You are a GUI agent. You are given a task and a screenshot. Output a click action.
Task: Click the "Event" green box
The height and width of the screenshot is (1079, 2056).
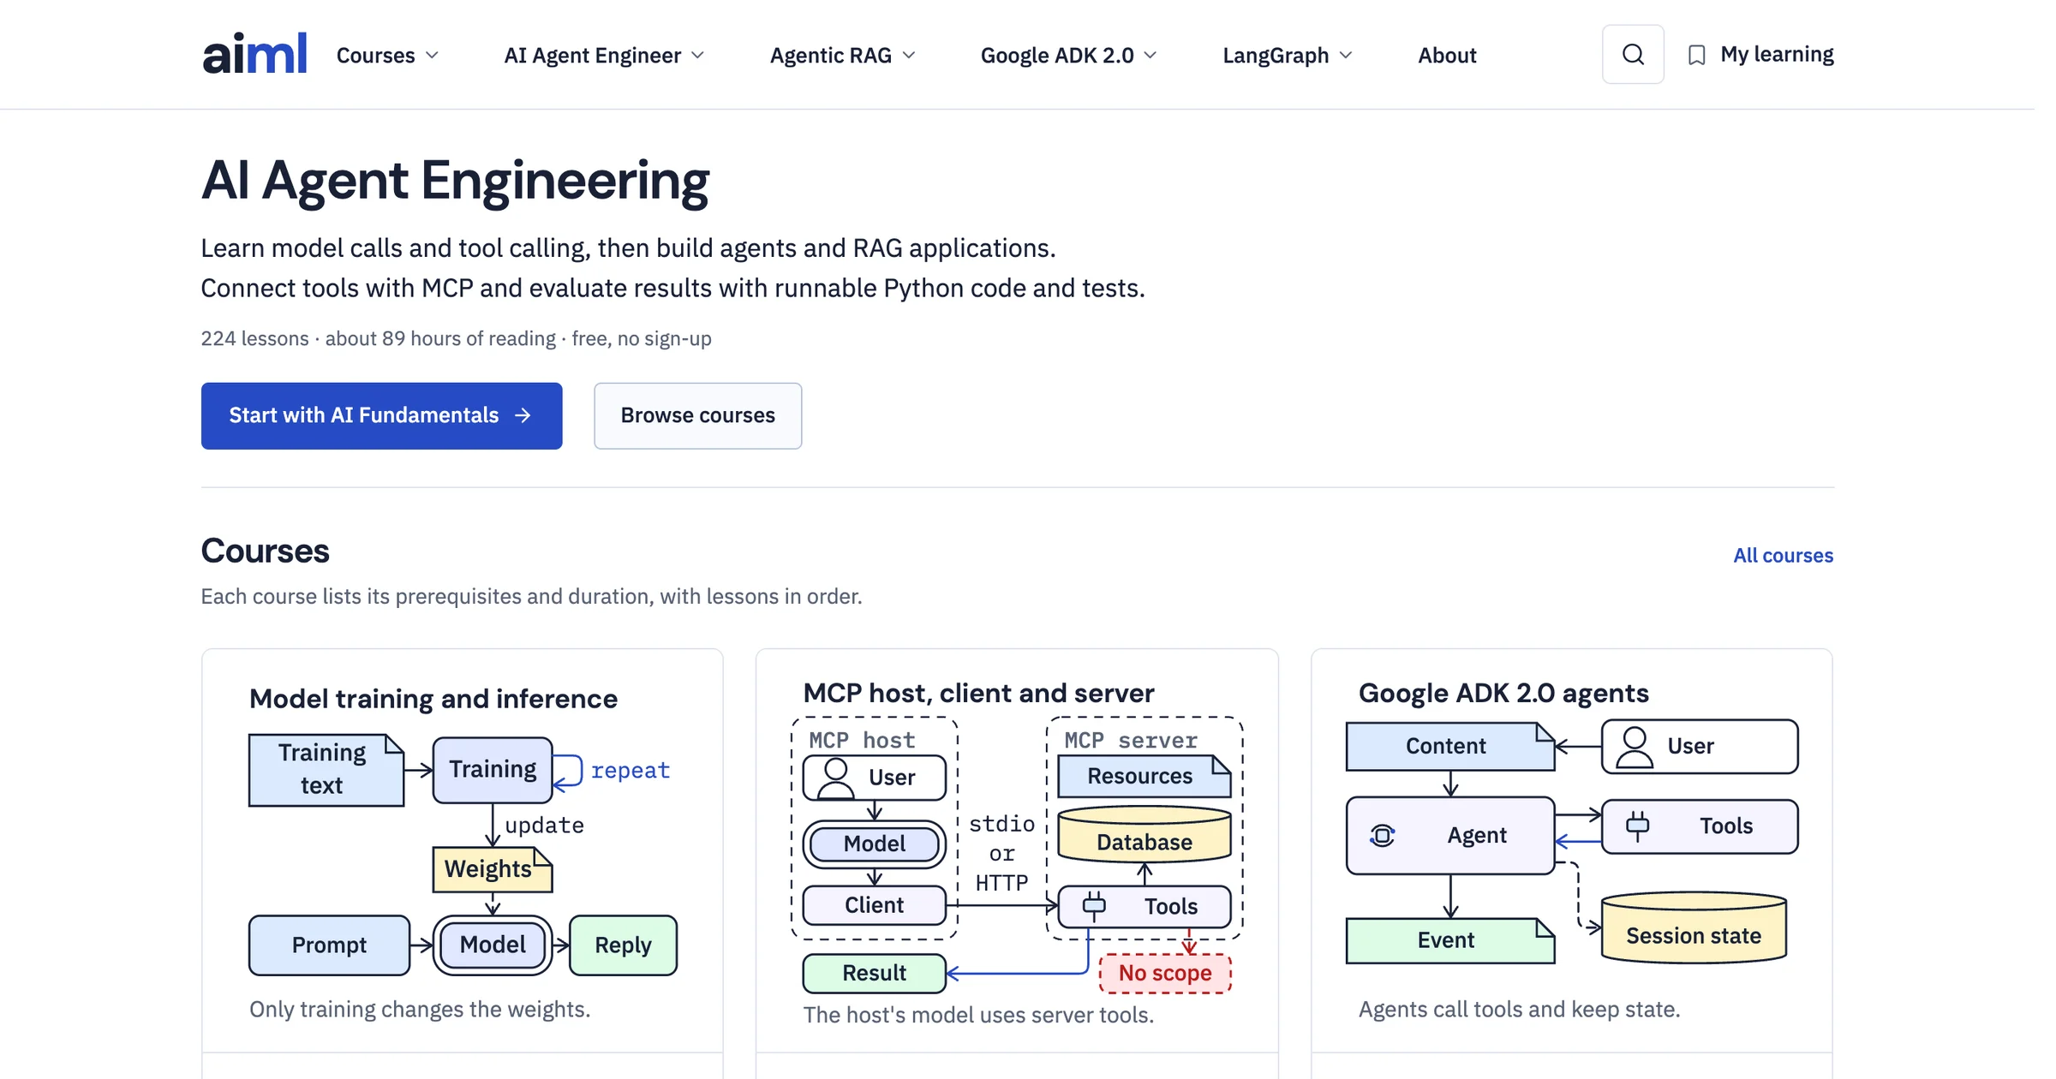pyautogui.click(x=1450, y=940)
